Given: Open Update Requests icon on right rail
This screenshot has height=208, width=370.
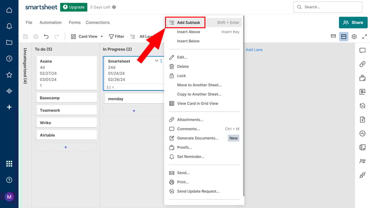Looking at the screenshot, I should coord(363,106).
